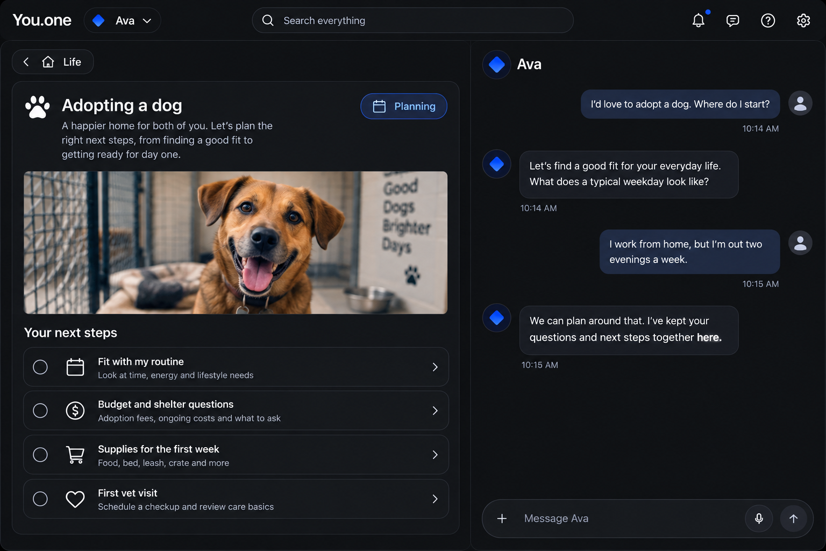The width and height of the screenshot is (826, 551).
Task: Mark 'Budget and shelter questions' step complete
Action: click(x=40, y=411)
